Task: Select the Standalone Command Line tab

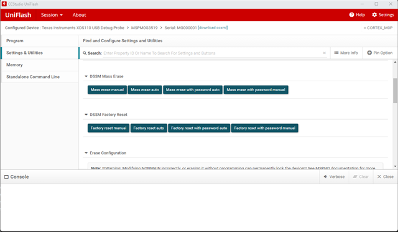Action: [x=40, y=77]
